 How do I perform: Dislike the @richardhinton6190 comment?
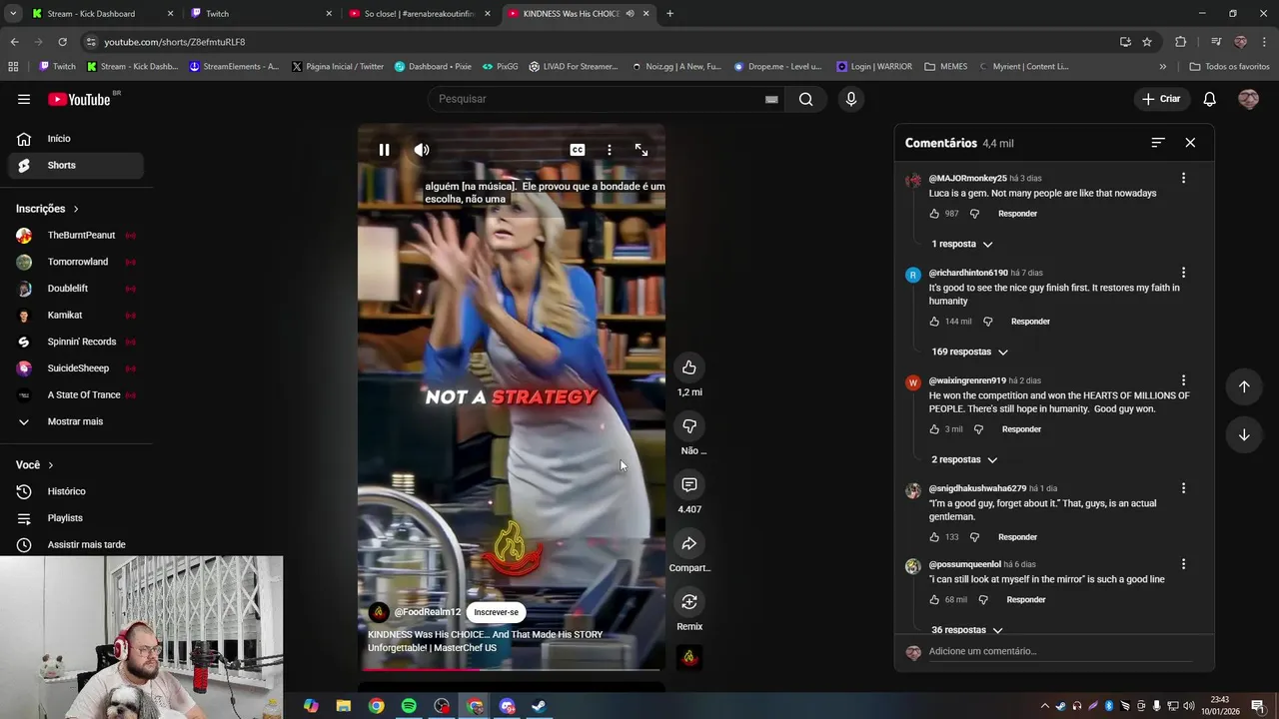pos(987,322)
